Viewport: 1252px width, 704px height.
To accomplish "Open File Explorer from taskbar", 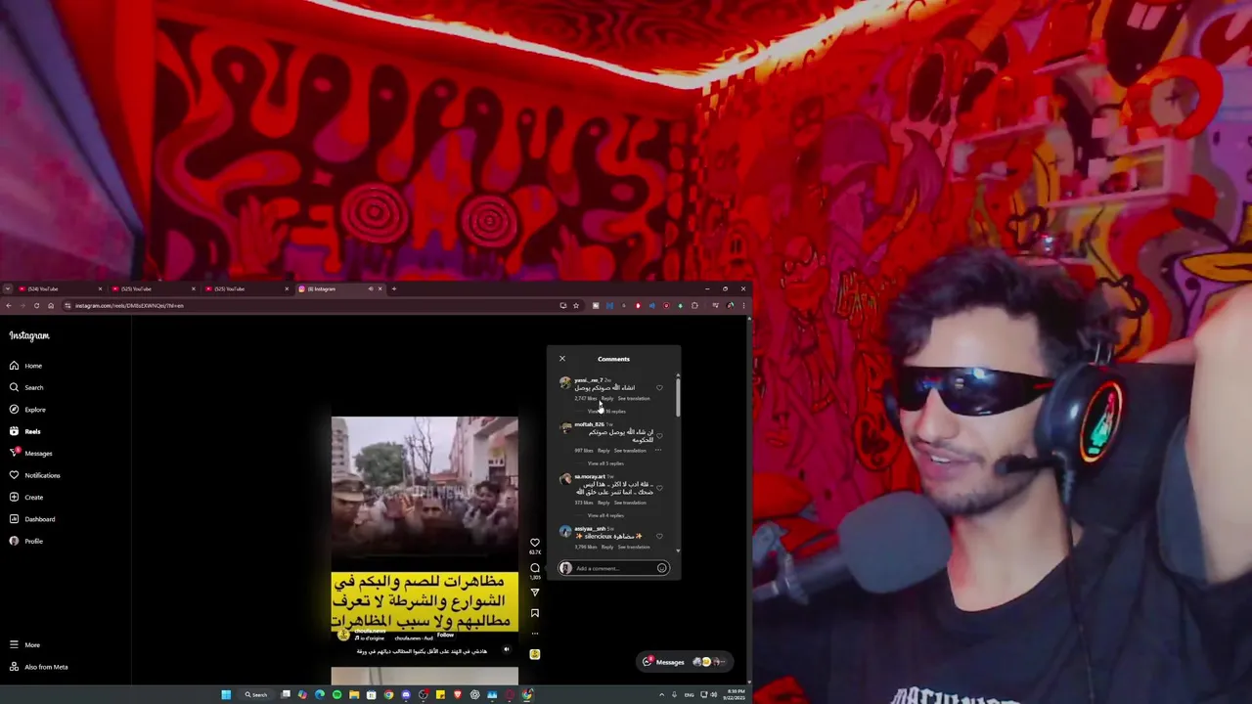I will [354, 695].
